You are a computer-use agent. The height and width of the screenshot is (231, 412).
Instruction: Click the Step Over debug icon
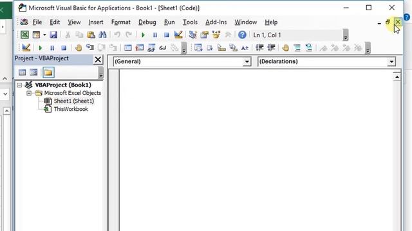(102, 47)
